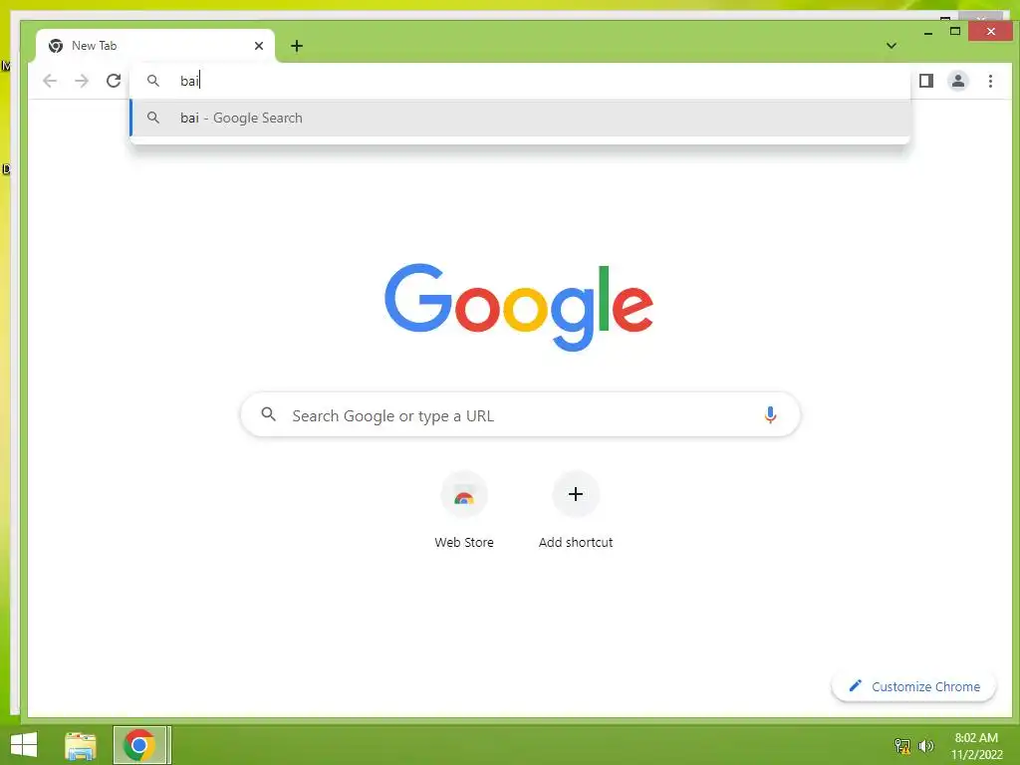Click the taskbar clock 8:02 AM
Screen dimensions: 1020x765
(x=976, y=738)
